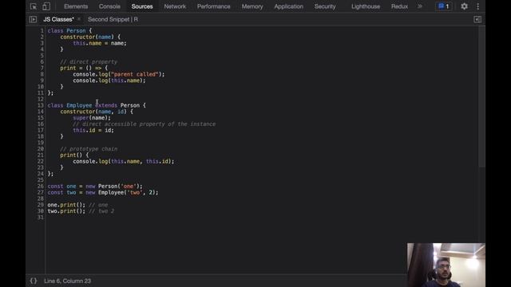The height and width of the screenshot is (287, 511).
Task: Set breakpoint on line number 8
Action: [x=42, y=74]
